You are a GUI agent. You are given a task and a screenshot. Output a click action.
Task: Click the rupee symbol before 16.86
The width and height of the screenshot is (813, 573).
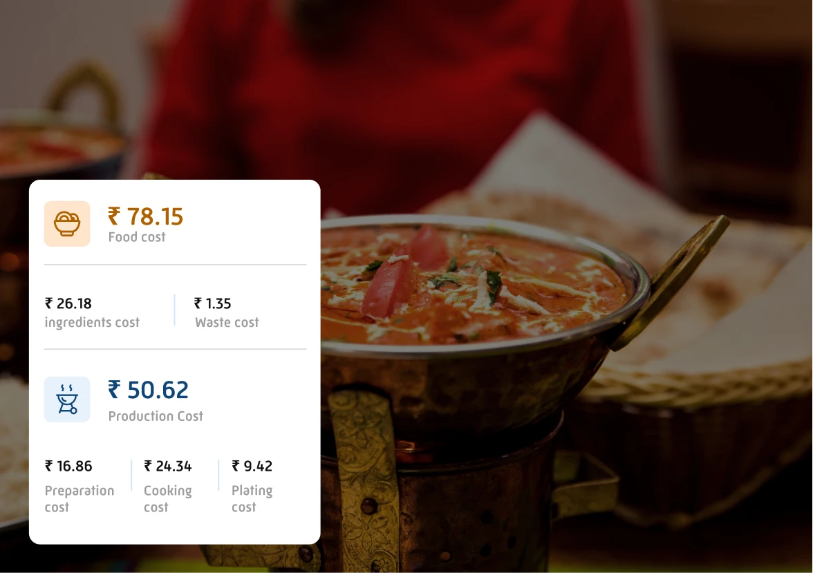click(48, 466)
